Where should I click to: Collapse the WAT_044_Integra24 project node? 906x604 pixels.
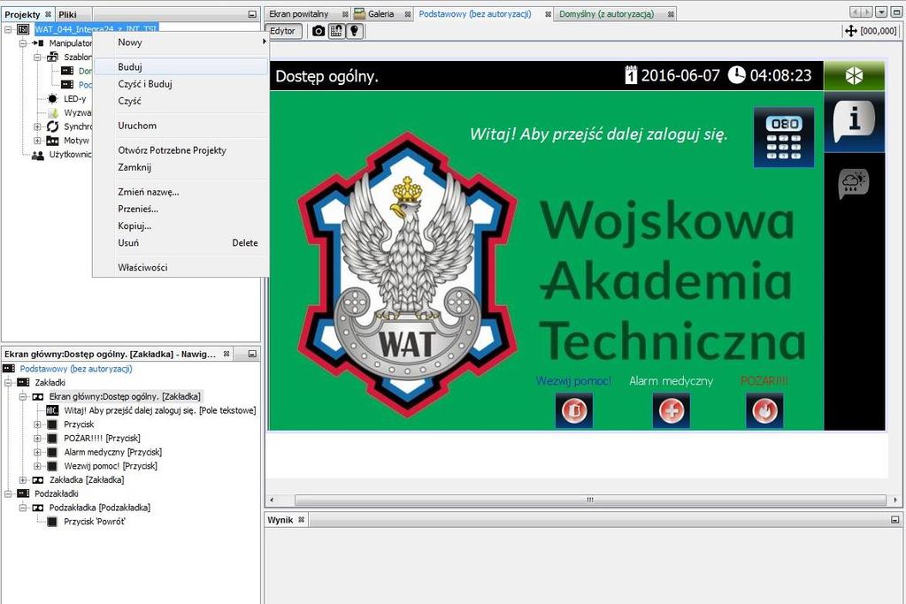8,29
